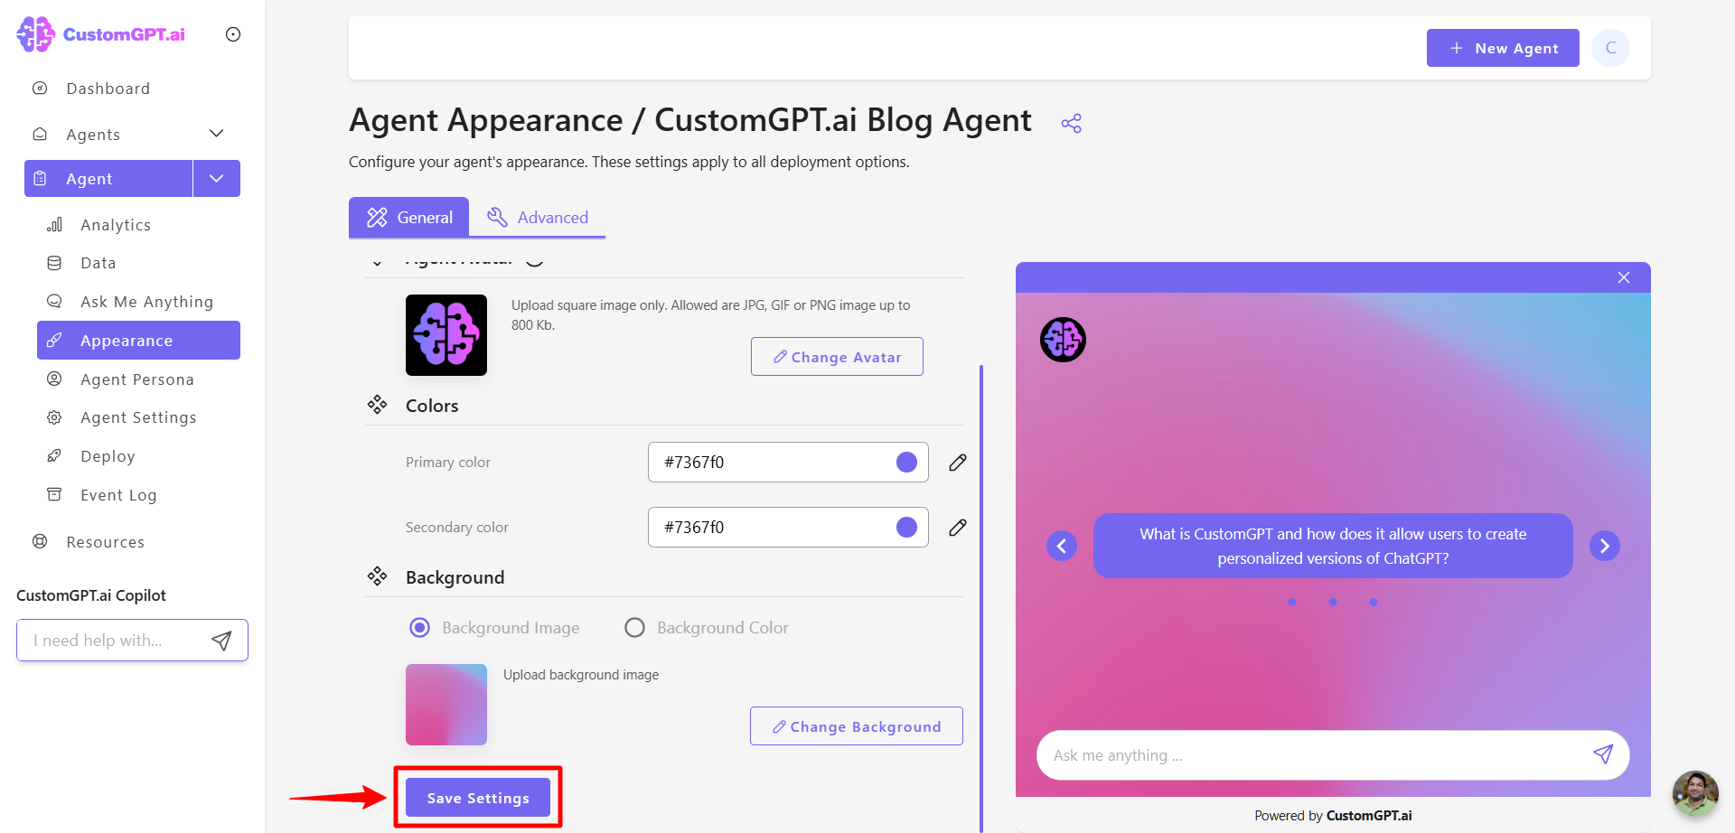Viewport: 1735px width, 833px height.
Task: Open Agent Settings page
Action: coord(138,417)
